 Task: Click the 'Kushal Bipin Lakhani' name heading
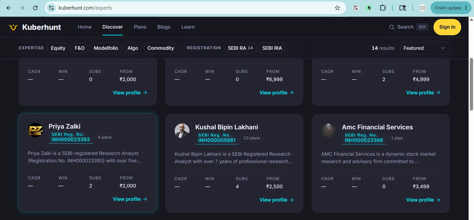[x=227, y=127]
